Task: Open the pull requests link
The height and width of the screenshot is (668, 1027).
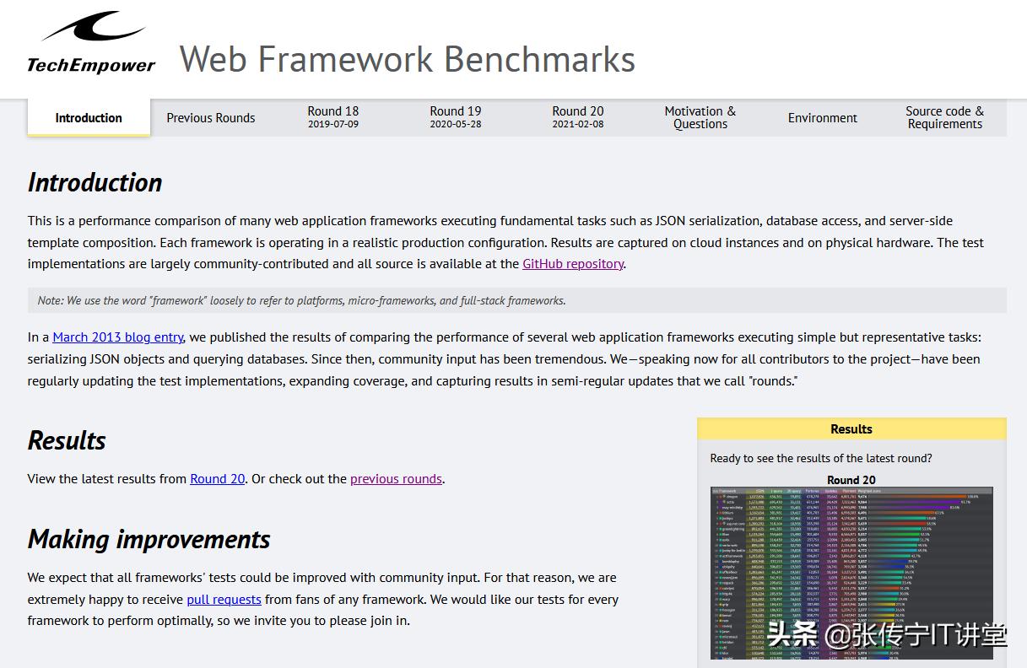Action: click(x=224, y=600)
